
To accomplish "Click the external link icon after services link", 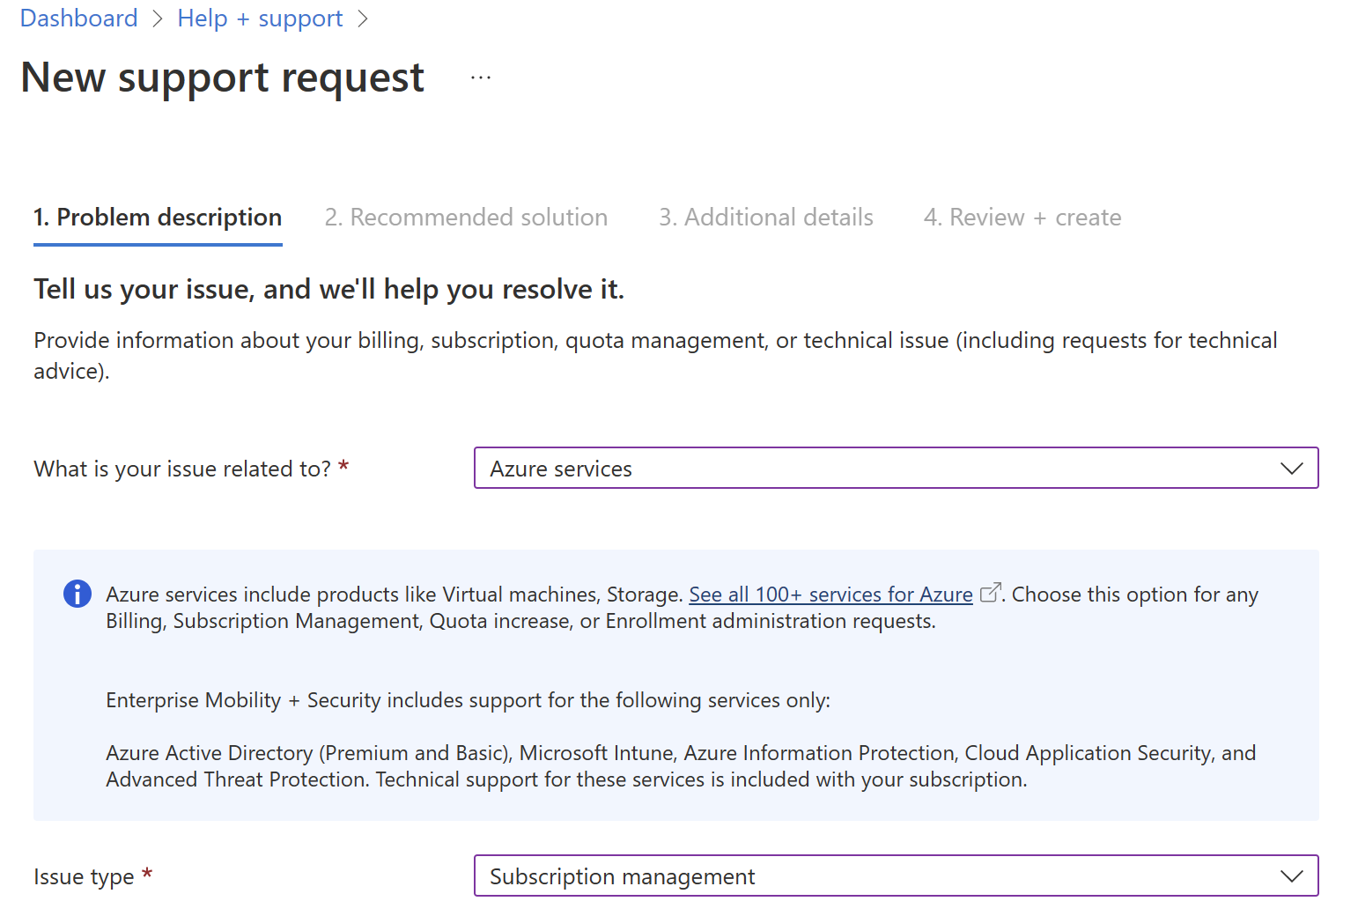I will (x=990, y=591).
